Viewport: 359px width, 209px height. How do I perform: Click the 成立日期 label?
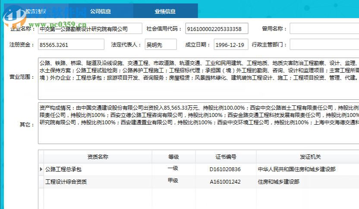pyautogui.click(x=198, y=45)
